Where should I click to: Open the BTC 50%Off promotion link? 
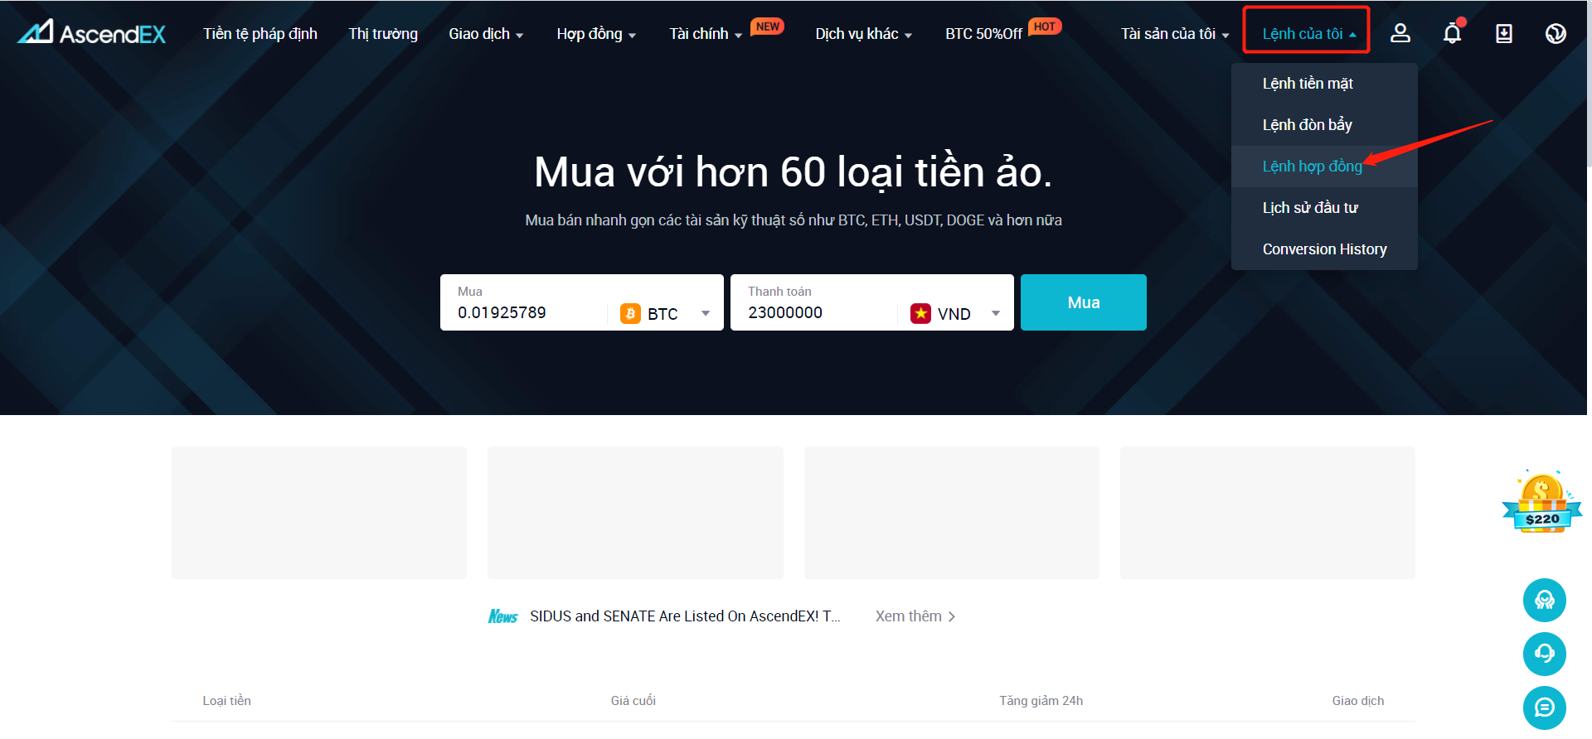pos(983,34)
